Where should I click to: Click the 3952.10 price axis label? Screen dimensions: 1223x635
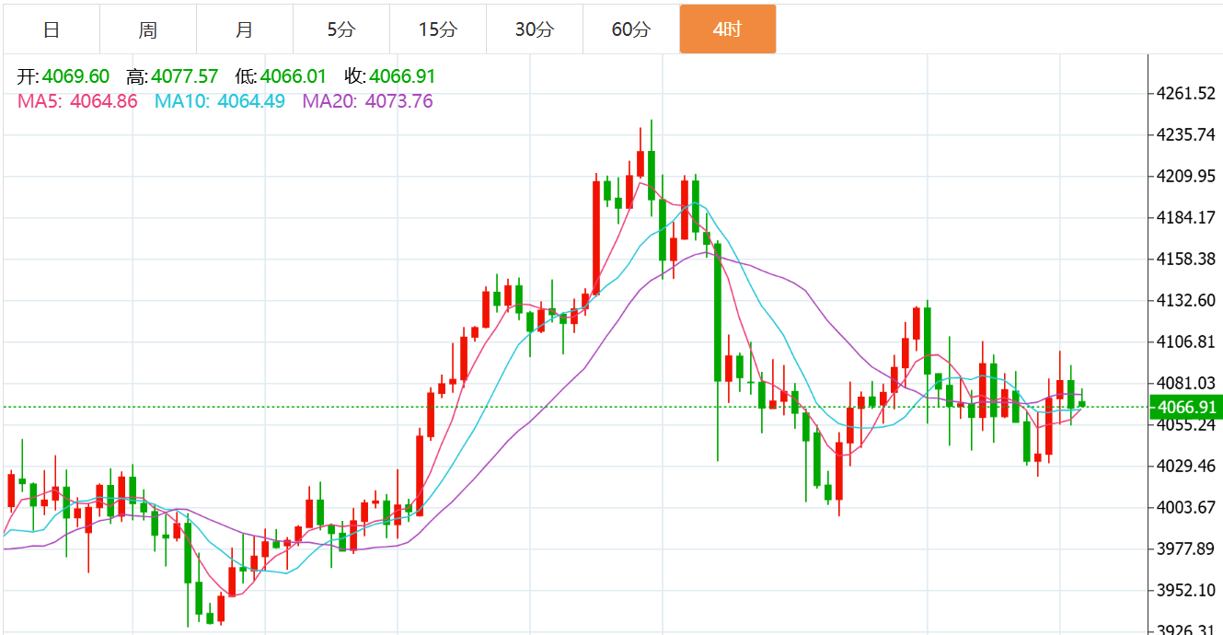click(1186, 591)
